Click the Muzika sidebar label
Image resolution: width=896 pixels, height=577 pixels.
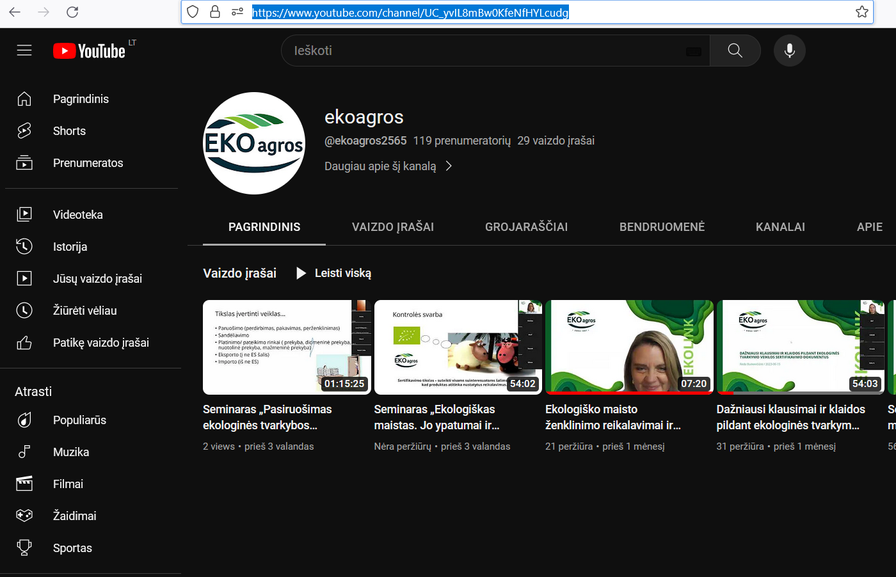click(x=71, y=452)
